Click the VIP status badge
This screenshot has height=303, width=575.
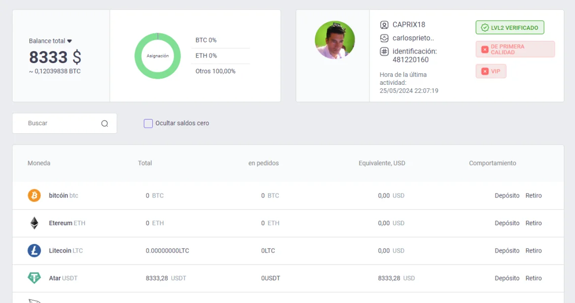pyautogui.click(x=491, y=71)
